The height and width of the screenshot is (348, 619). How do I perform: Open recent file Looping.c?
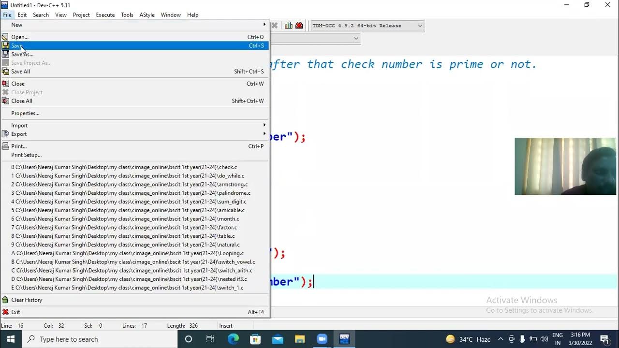pyautogui.click(x=134, y=253)
